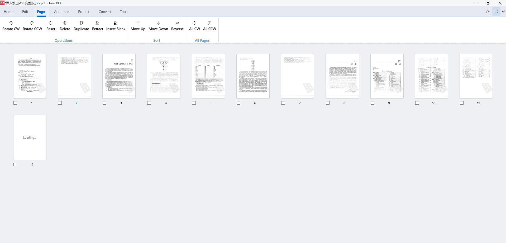
Task: Select the page 6 thumbnail
Action: (x=253, y=76)
